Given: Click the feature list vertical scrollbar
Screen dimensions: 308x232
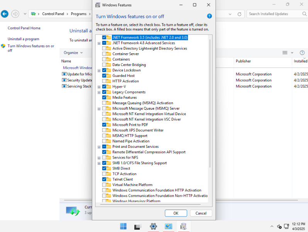Looking at the screenshot, I should pyautogui.click(x=210, y=103).
